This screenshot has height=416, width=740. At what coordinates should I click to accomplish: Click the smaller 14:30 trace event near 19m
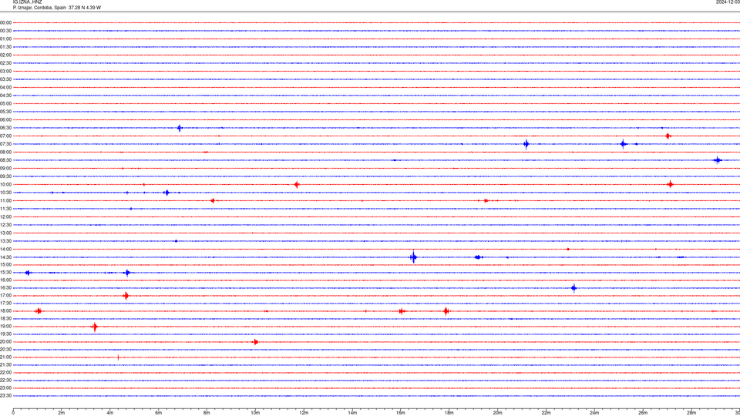pyautogui.click(x=478, y=257)
